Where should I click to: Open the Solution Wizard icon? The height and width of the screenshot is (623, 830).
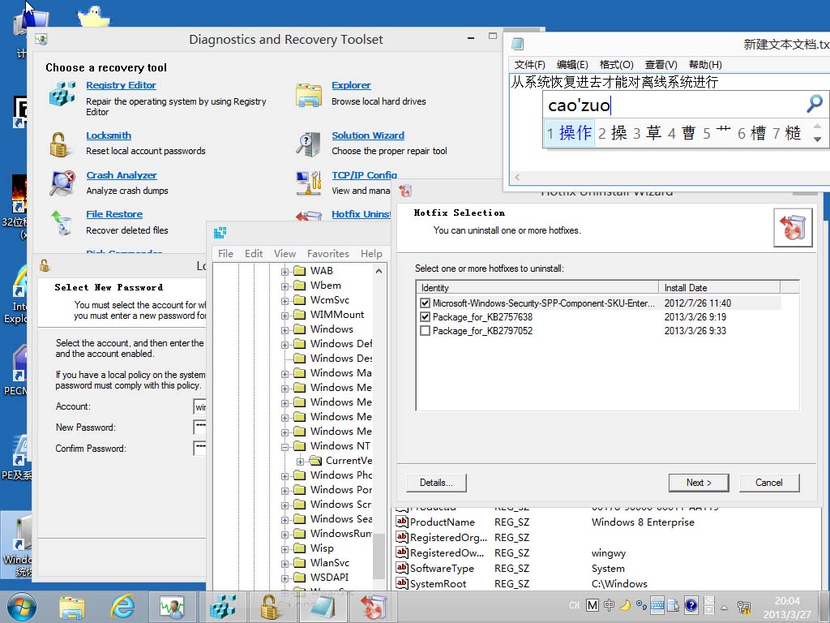coord(309,144)
